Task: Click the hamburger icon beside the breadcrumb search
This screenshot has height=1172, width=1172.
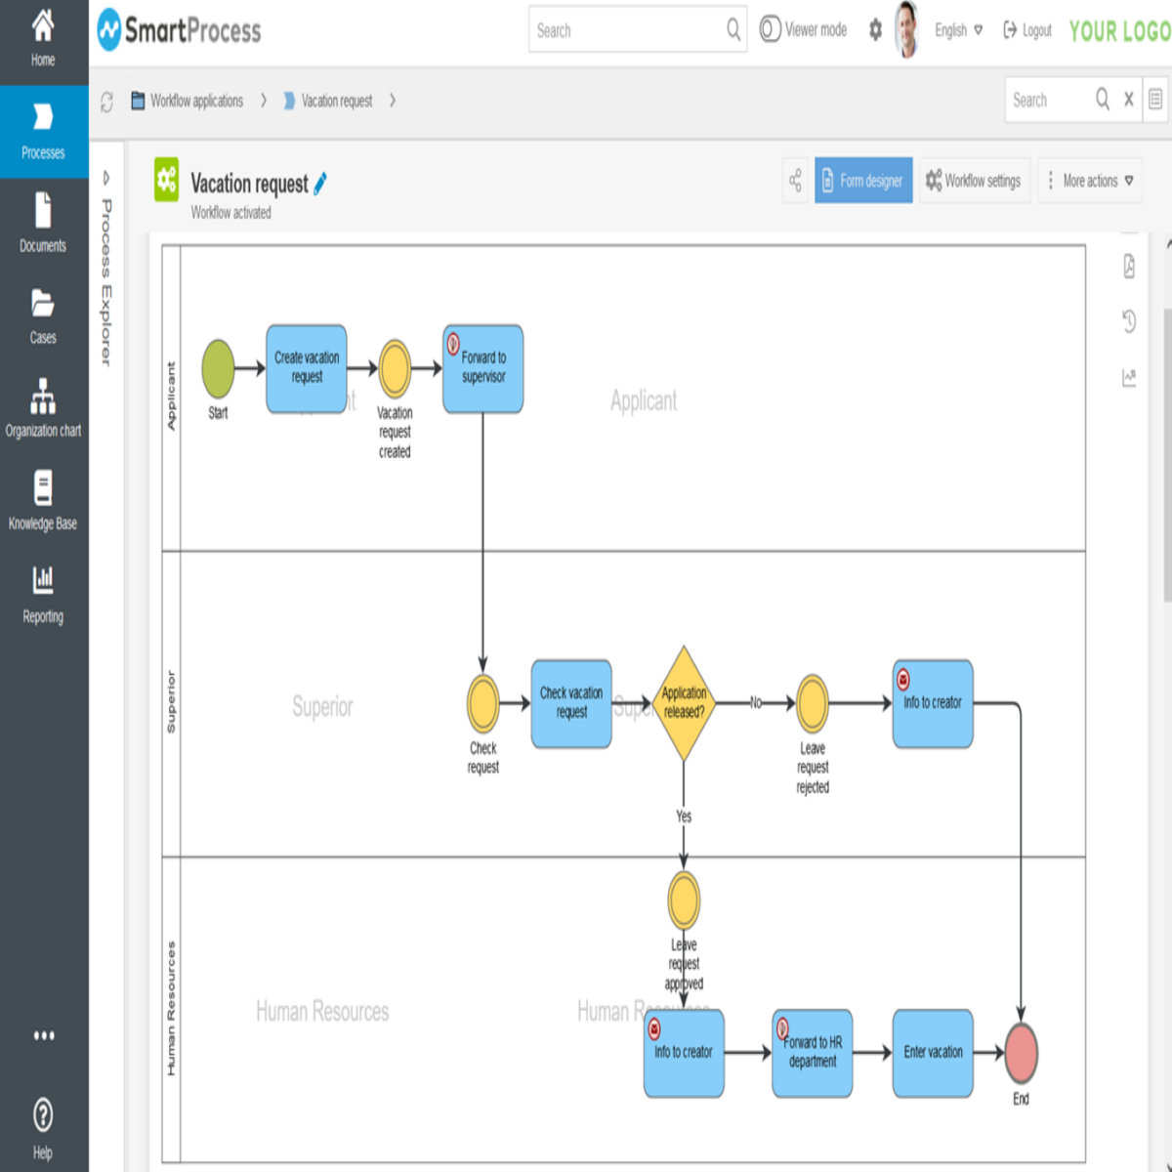Action: pos(1153,100)
